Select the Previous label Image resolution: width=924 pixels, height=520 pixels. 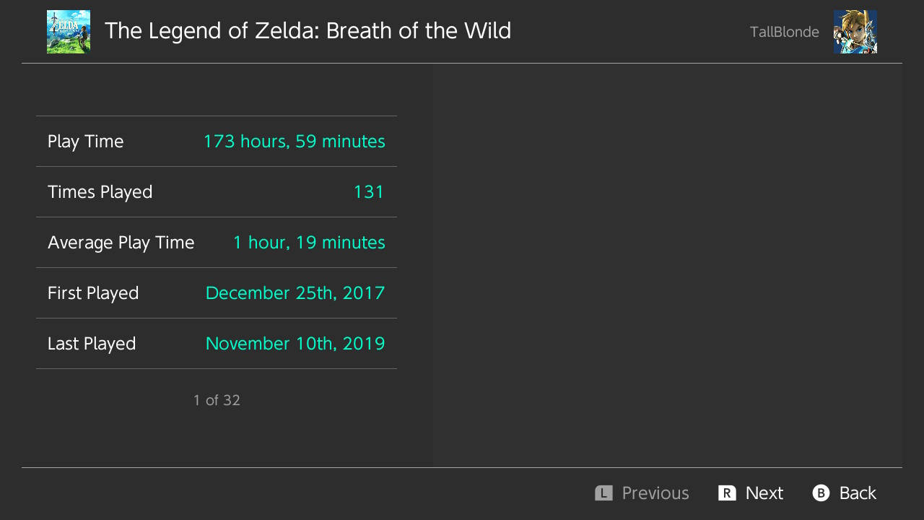(655, 493)
